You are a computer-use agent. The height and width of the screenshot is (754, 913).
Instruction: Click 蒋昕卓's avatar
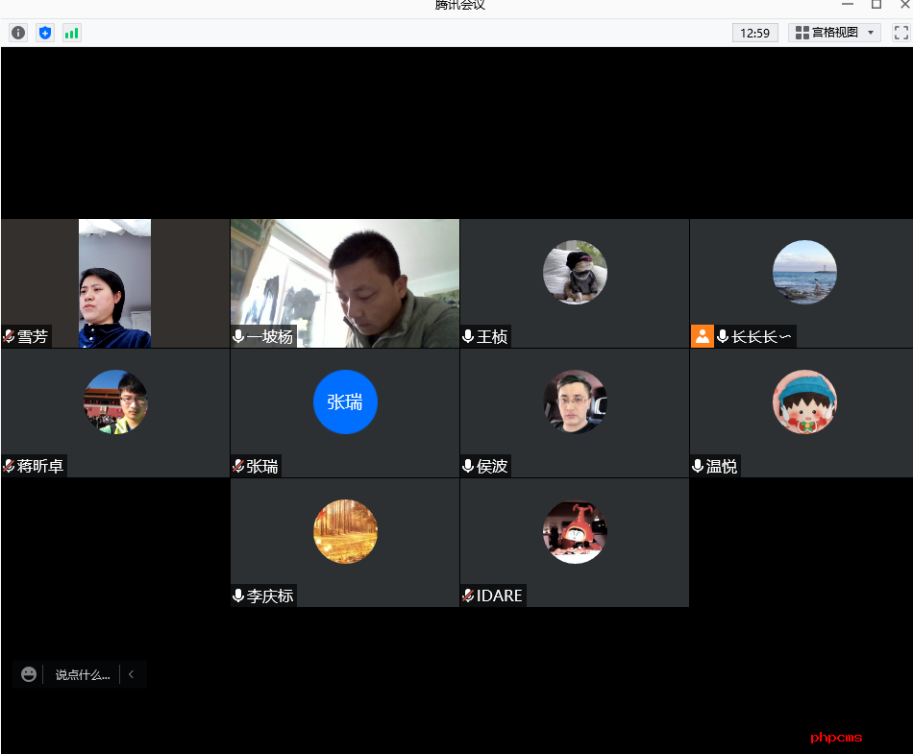[x=115, y=402]
